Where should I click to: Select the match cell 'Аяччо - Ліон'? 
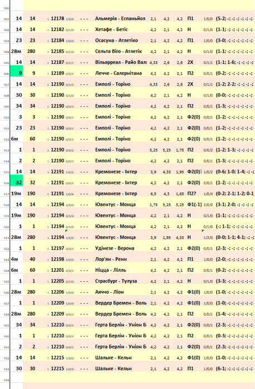point(109,292)
